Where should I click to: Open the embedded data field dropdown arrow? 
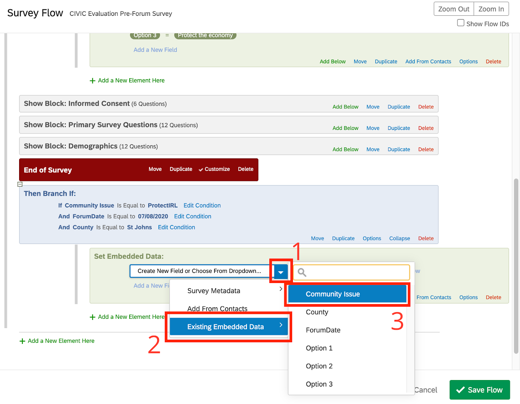[281, 272]
